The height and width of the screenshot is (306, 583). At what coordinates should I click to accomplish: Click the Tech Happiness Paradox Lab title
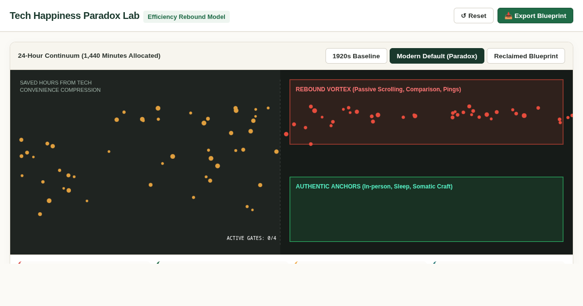(x=74, y=16)
